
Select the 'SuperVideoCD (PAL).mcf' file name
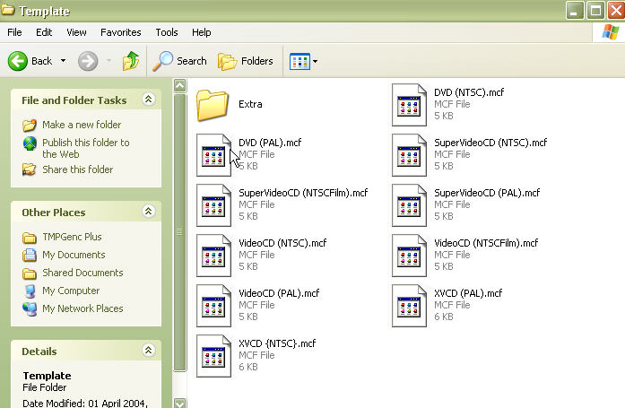(487, 193)
